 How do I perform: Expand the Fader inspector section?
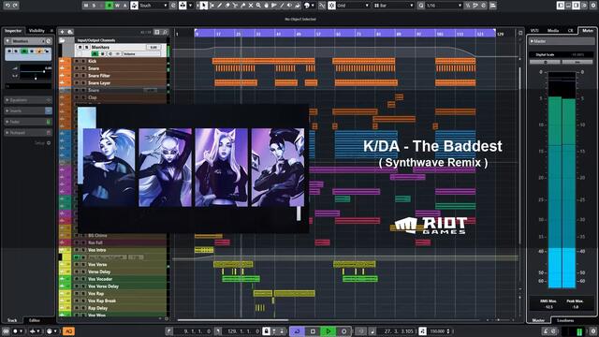point(28,122)
